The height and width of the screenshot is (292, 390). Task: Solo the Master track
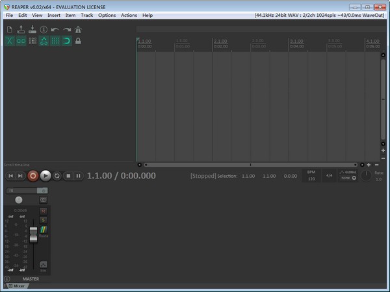43,220
